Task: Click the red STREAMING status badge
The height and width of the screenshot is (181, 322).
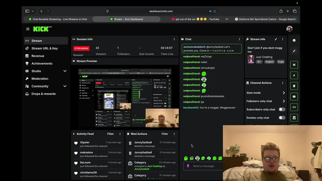Action: point(81,48)
